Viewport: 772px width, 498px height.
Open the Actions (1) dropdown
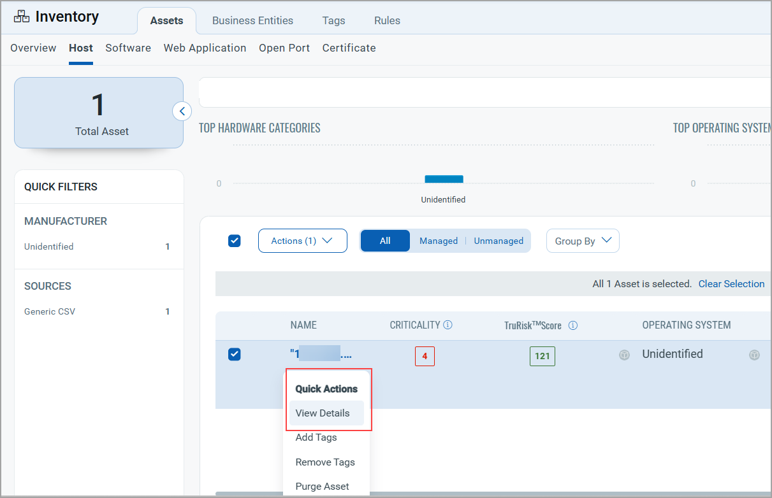tap(302, 241)
